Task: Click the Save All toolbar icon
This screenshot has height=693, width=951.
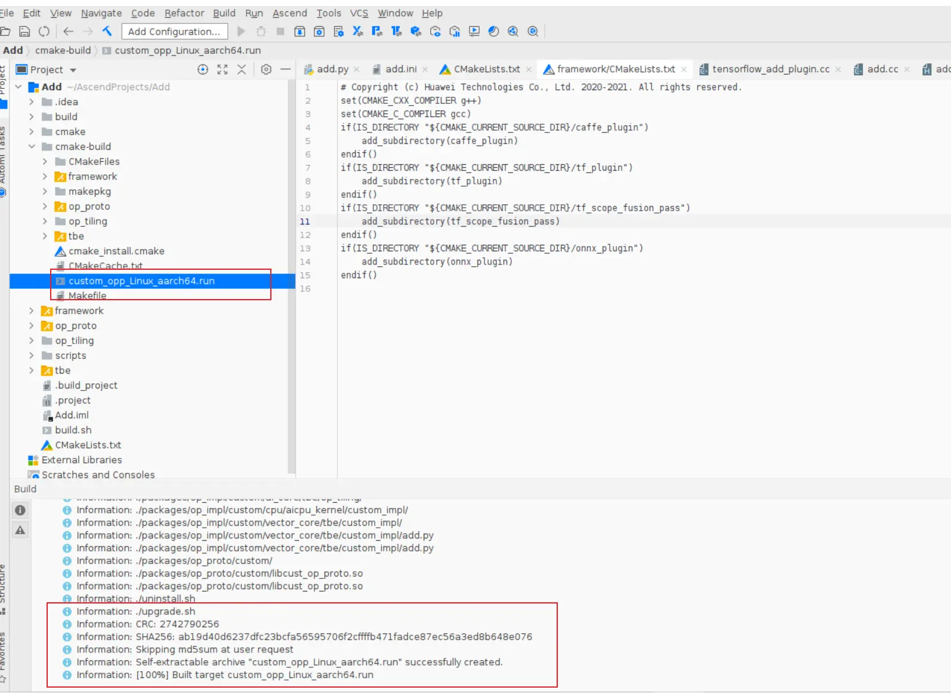Action: tap(24, 32)
